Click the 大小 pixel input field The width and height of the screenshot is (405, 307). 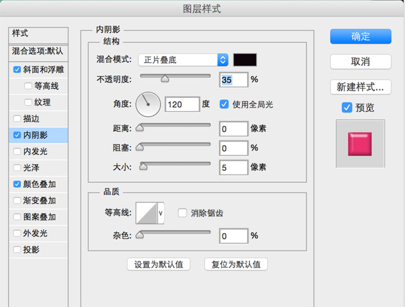coord(233,167)
